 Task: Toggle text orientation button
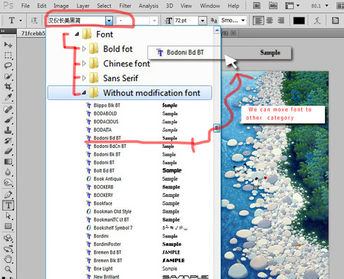[x=34, y=20]
